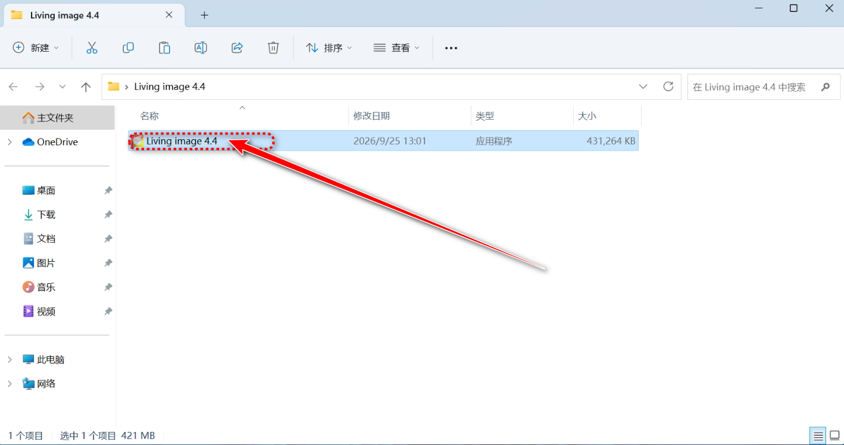Click Living image 4.4 breadcrumb in address bar
Viewport: 844px width, 445px height.
(170, 87)
